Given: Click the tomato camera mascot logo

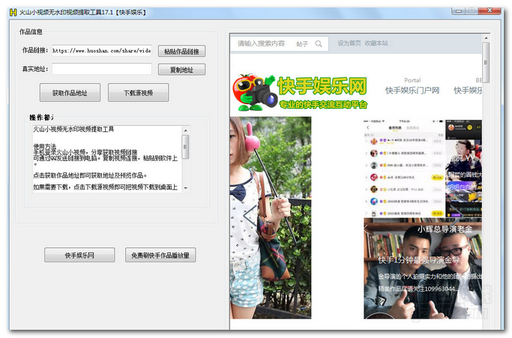Looking at the screenshot, I should tap(254, 92).
